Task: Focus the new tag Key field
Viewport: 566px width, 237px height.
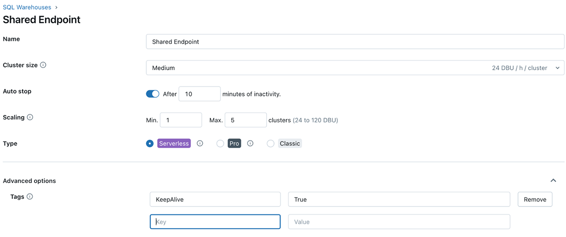Action: 215,221
